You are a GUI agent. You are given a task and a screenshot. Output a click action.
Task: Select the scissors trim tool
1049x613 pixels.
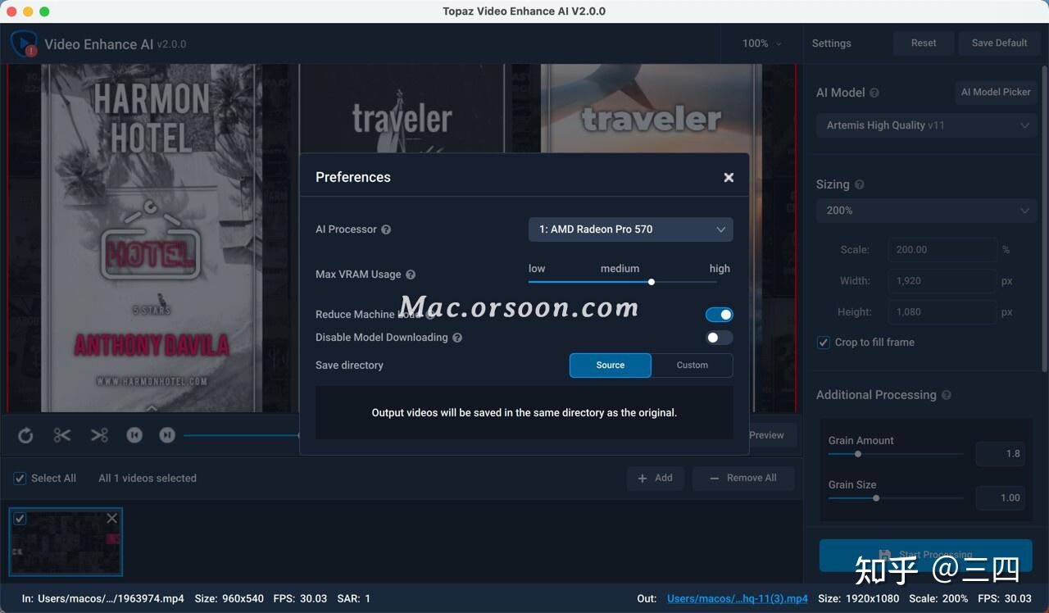pyautogui.click(x=62, y=435)
